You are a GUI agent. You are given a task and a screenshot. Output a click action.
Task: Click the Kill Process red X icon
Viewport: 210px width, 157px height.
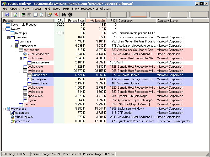pyautogui.click(x=56, y=15)
